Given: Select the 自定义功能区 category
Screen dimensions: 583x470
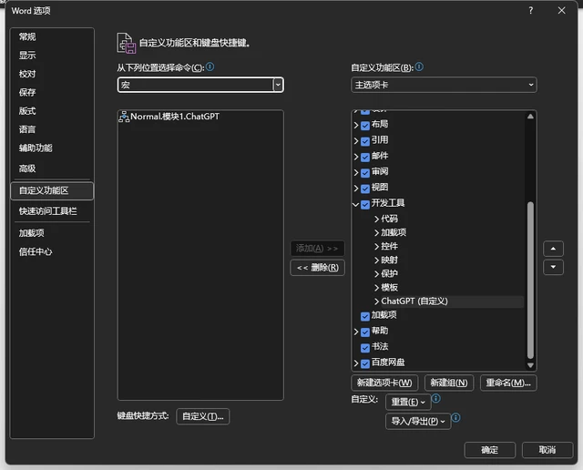Looking at the screenshot, I should coord(52,190).
